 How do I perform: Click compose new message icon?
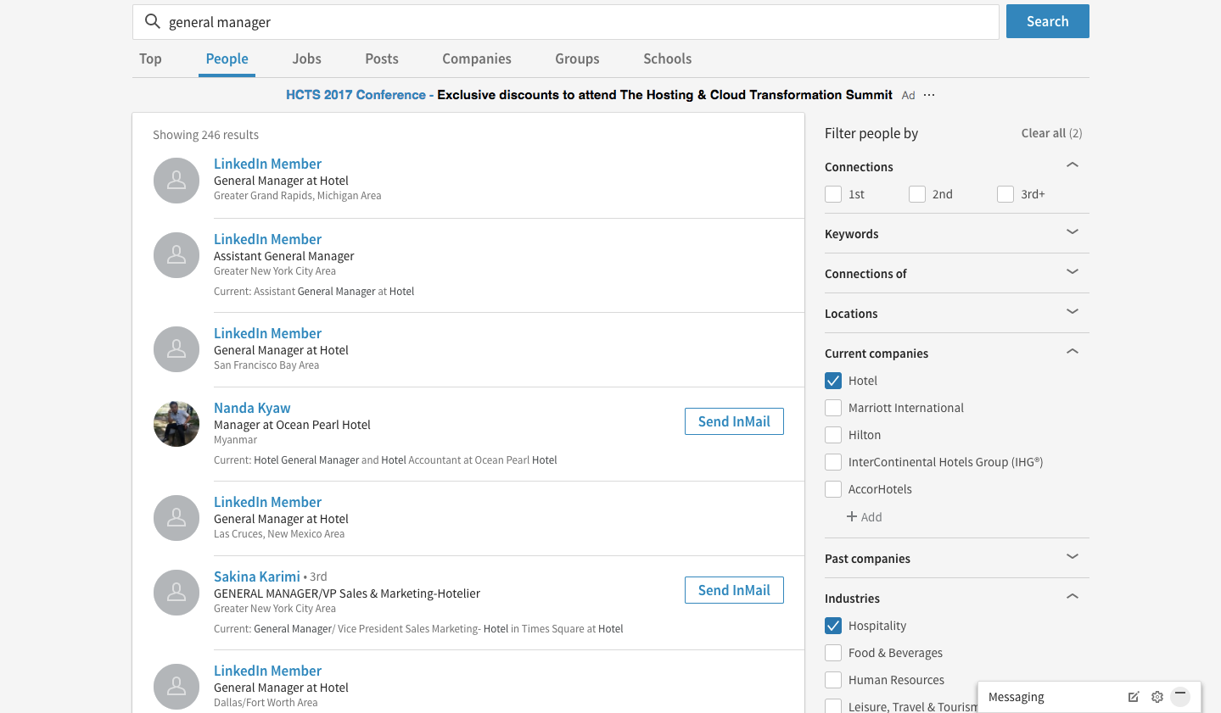1133,697
